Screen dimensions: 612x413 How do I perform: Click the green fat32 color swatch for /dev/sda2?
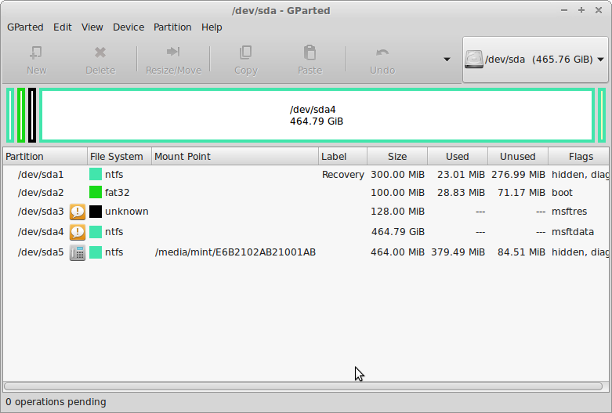(96, 192)
